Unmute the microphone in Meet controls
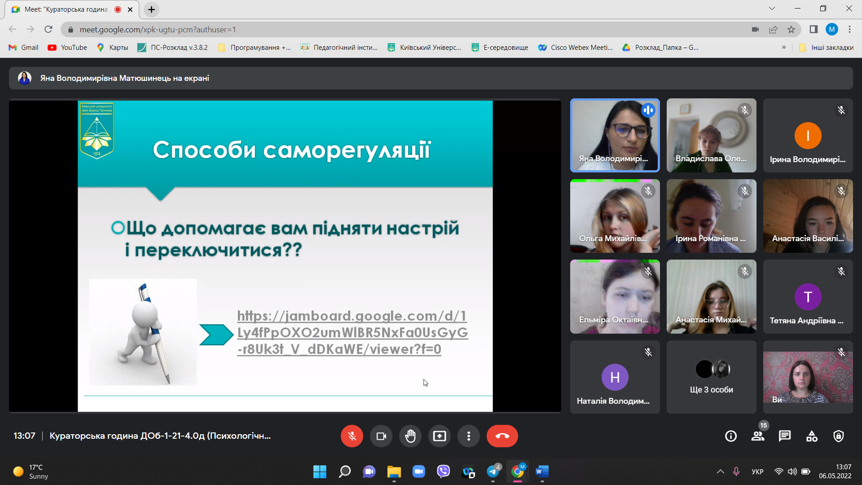The image size is (862, 485). (352, 436)
